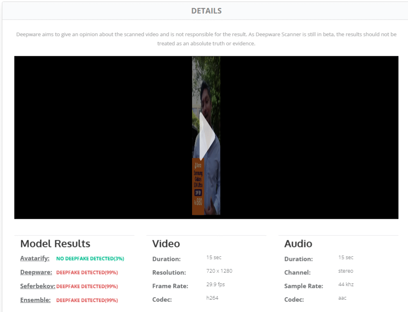
Task: Click the audio channel value 'stereo'
Action: (345, 271)
